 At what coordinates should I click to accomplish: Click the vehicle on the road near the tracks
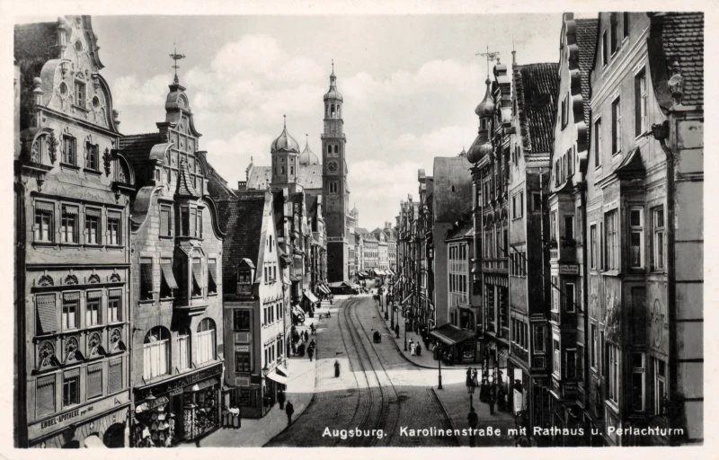tap(377, 337)
